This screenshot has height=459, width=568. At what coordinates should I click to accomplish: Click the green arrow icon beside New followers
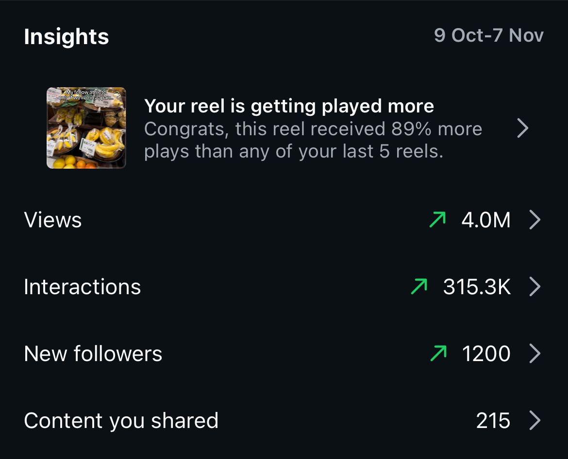point(436,353)
